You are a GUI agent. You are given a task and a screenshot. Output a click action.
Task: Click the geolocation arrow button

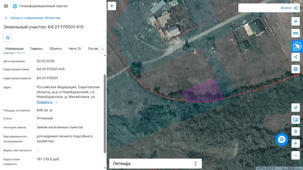point(295,108)
